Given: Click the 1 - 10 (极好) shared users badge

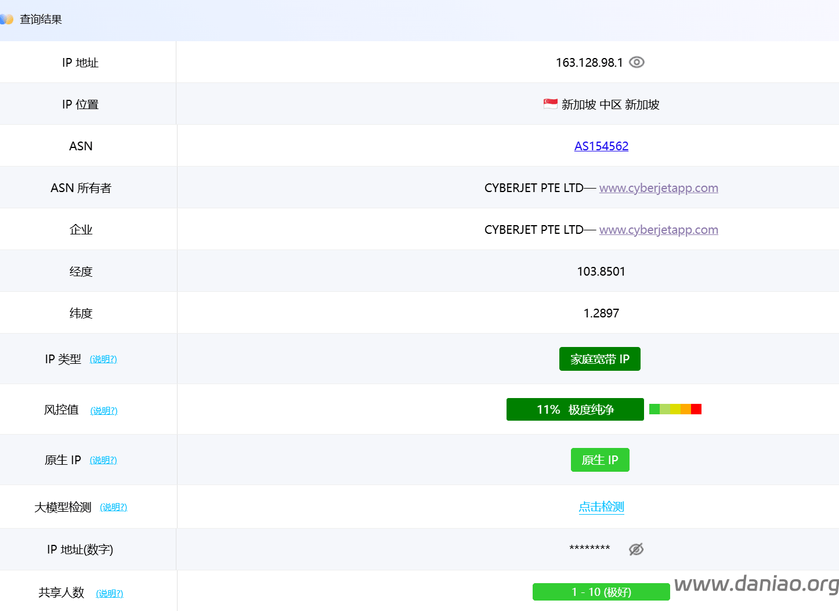Looking at the screenshot, I should pos(601,592).
